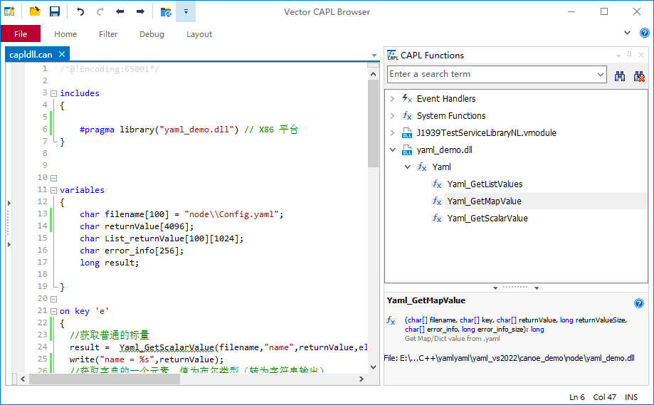Viewport: 654px width, 405px height.
Task: Close the CAPL Functions panel
Action: (x=641, y=55)
